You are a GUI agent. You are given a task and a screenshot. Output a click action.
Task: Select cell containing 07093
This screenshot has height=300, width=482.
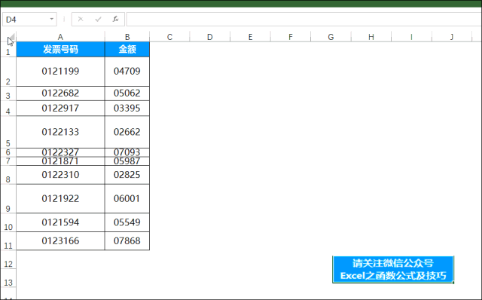(x=127, y=152)
